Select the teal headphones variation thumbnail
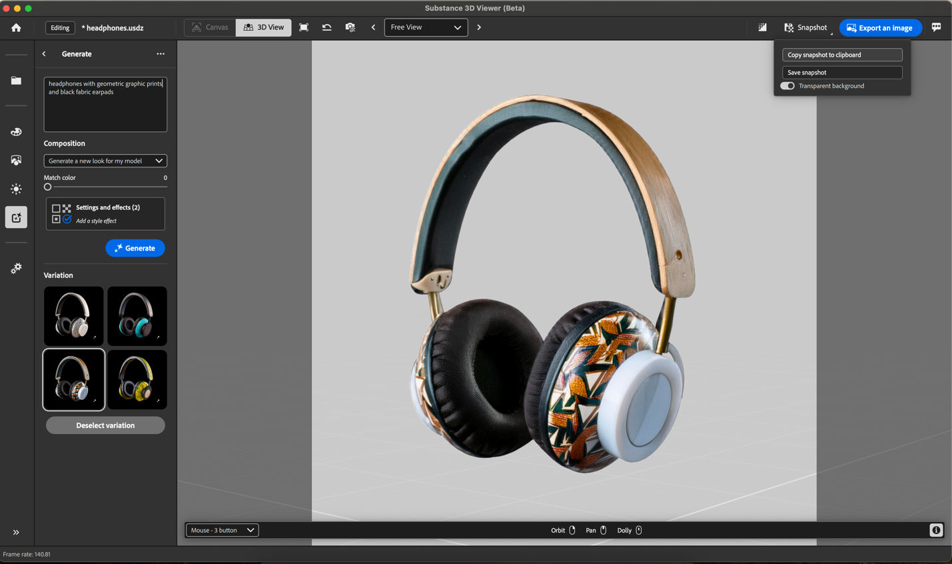The height and width of the screenshot is (564, 952). 137,316
